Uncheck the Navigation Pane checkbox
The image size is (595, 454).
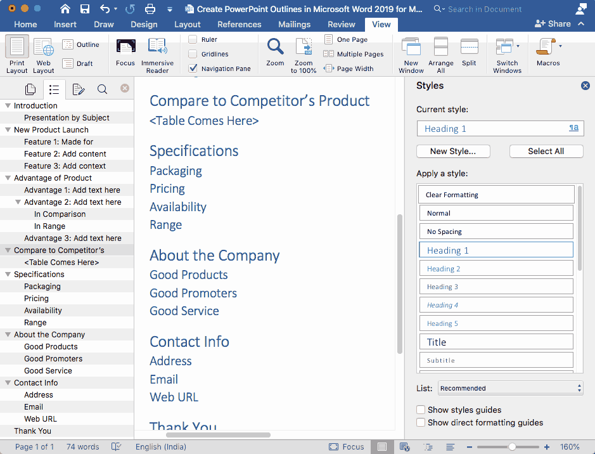193,68
